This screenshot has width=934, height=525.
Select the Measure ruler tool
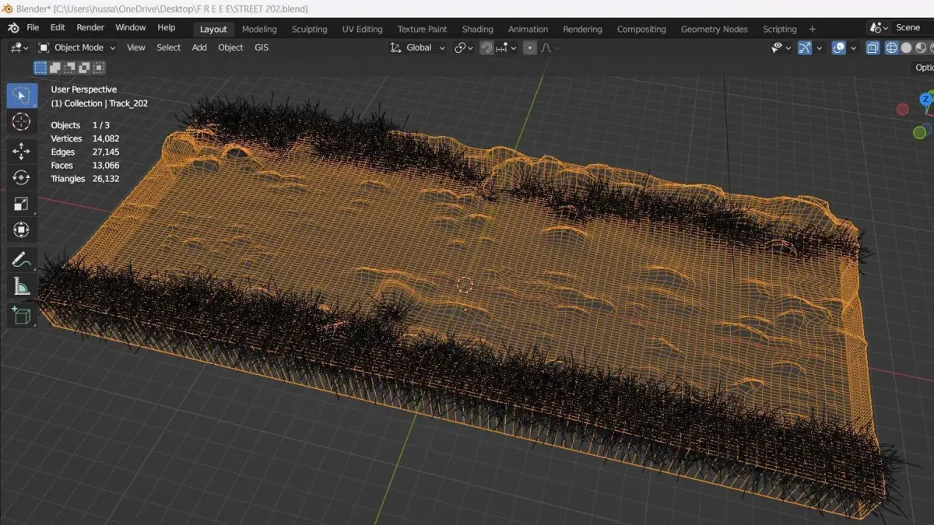[x=21, y=287]
